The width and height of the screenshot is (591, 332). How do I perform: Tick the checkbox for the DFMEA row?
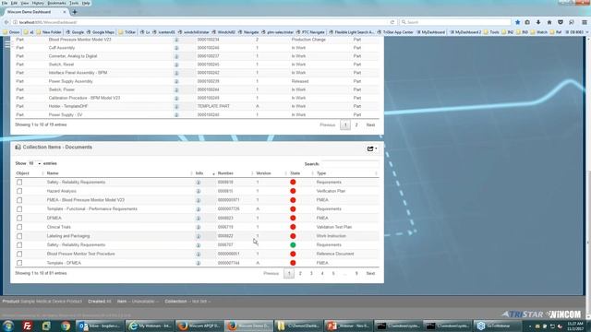tap(19, 218)
